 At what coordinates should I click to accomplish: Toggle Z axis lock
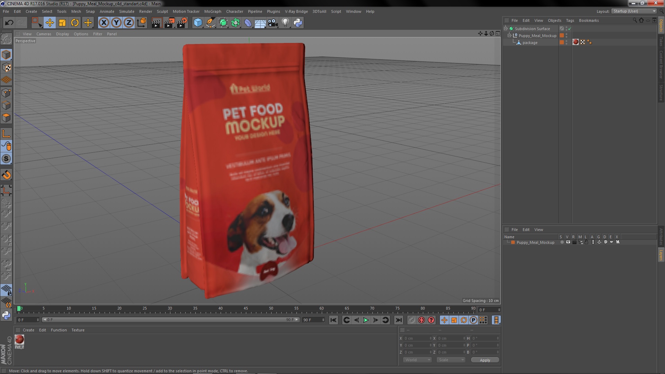(129, 23)
